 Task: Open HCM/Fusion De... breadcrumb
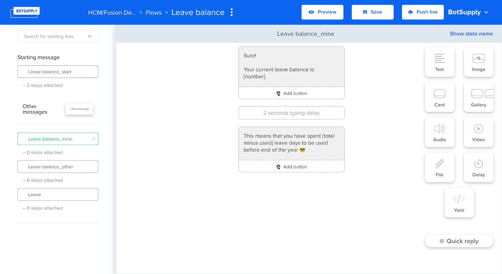112,13
